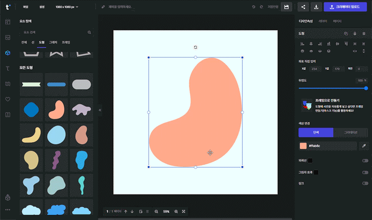Image resolution: width=372 pixels, height=220 pixels.
Task: Delete the shape using trash icon
Action: point(364,33)
